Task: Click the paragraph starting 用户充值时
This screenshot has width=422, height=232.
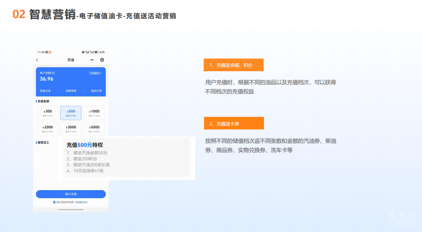Action: (x=270, y=87)
